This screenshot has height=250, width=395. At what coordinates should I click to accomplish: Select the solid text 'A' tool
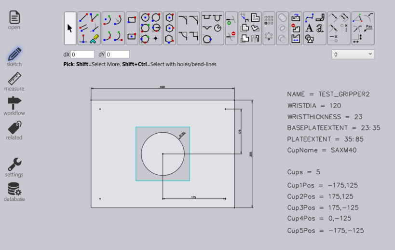[x=310, y=28]
